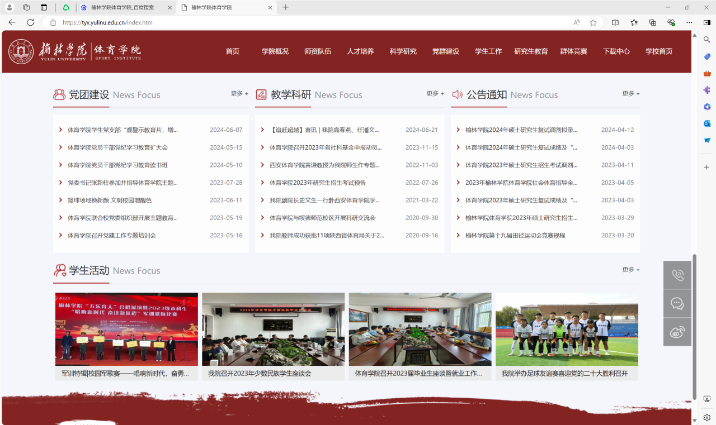
Task: Click the phone contact floating icon
Action: [677, 275]
